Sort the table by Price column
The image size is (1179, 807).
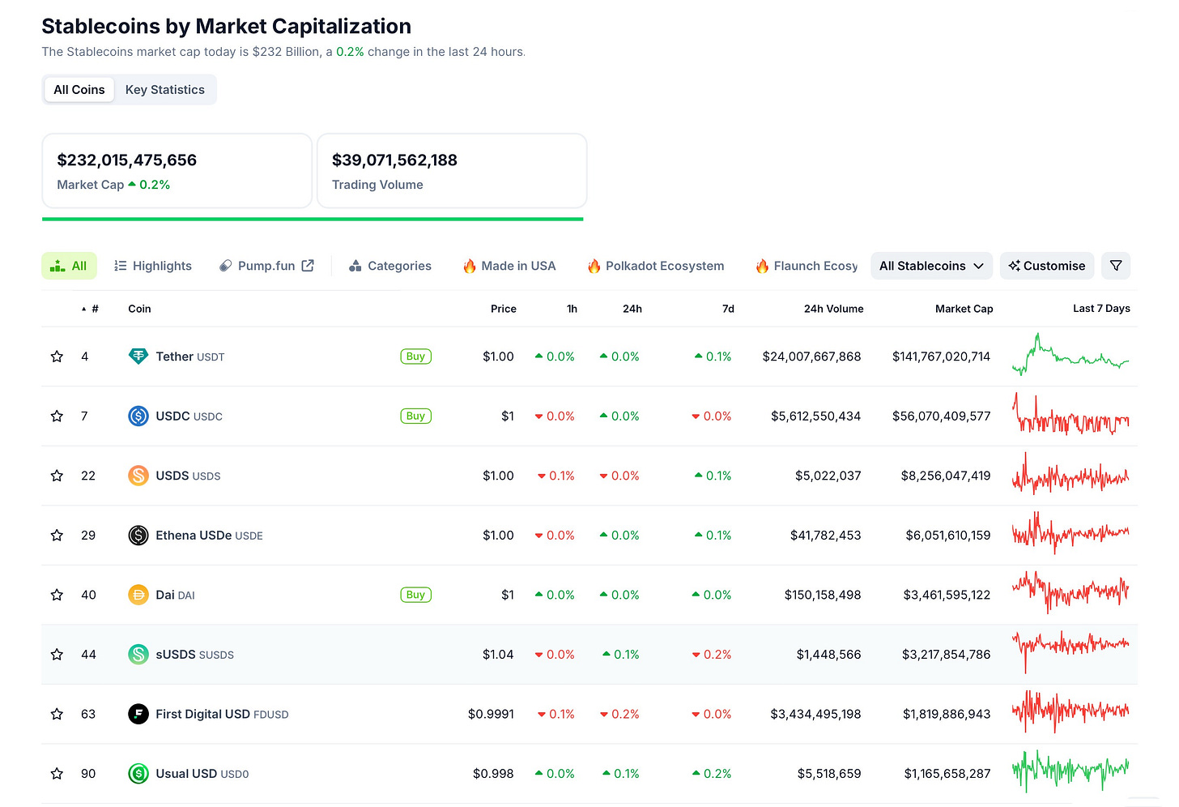pyautogui.click(x=504, y=309)
